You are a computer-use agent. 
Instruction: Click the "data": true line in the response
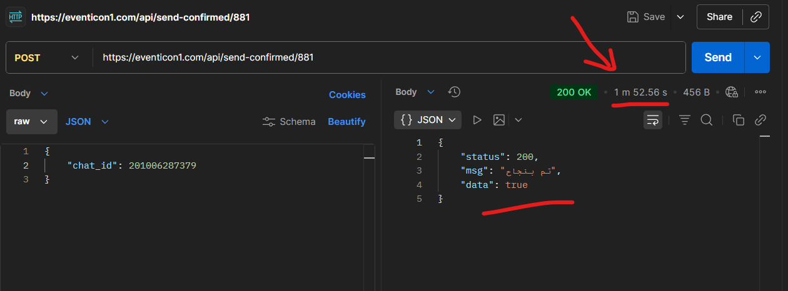coord(494,185)
